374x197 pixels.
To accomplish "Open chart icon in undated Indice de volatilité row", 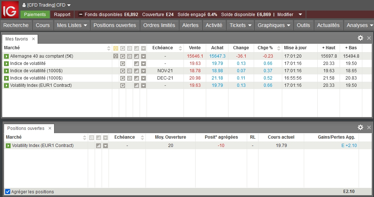I will pyautogui.click(x=136, y=63).
